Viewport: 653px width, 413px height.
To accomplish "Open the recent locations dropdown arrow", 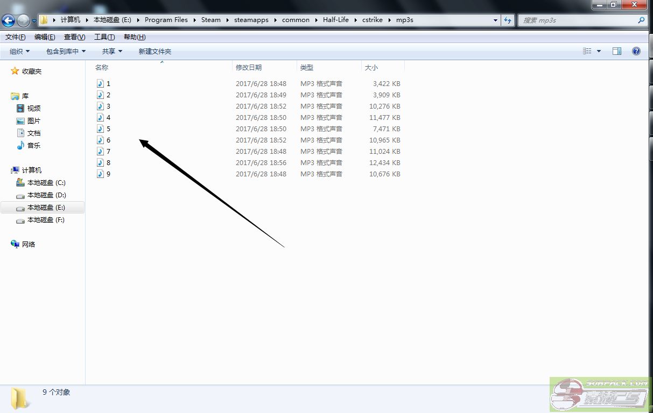I will pyautogui.click(x=34, y=21).
